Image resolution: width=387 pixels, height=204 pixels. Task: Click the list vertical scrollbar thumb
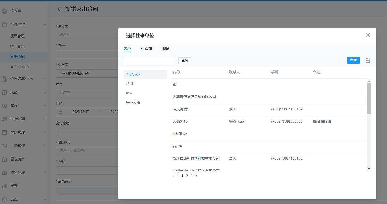click(369, 99)
